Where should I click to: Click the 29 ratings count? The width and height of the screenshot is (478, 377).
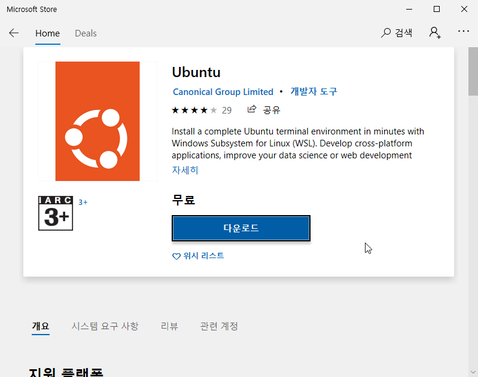[x=227, y=111]
